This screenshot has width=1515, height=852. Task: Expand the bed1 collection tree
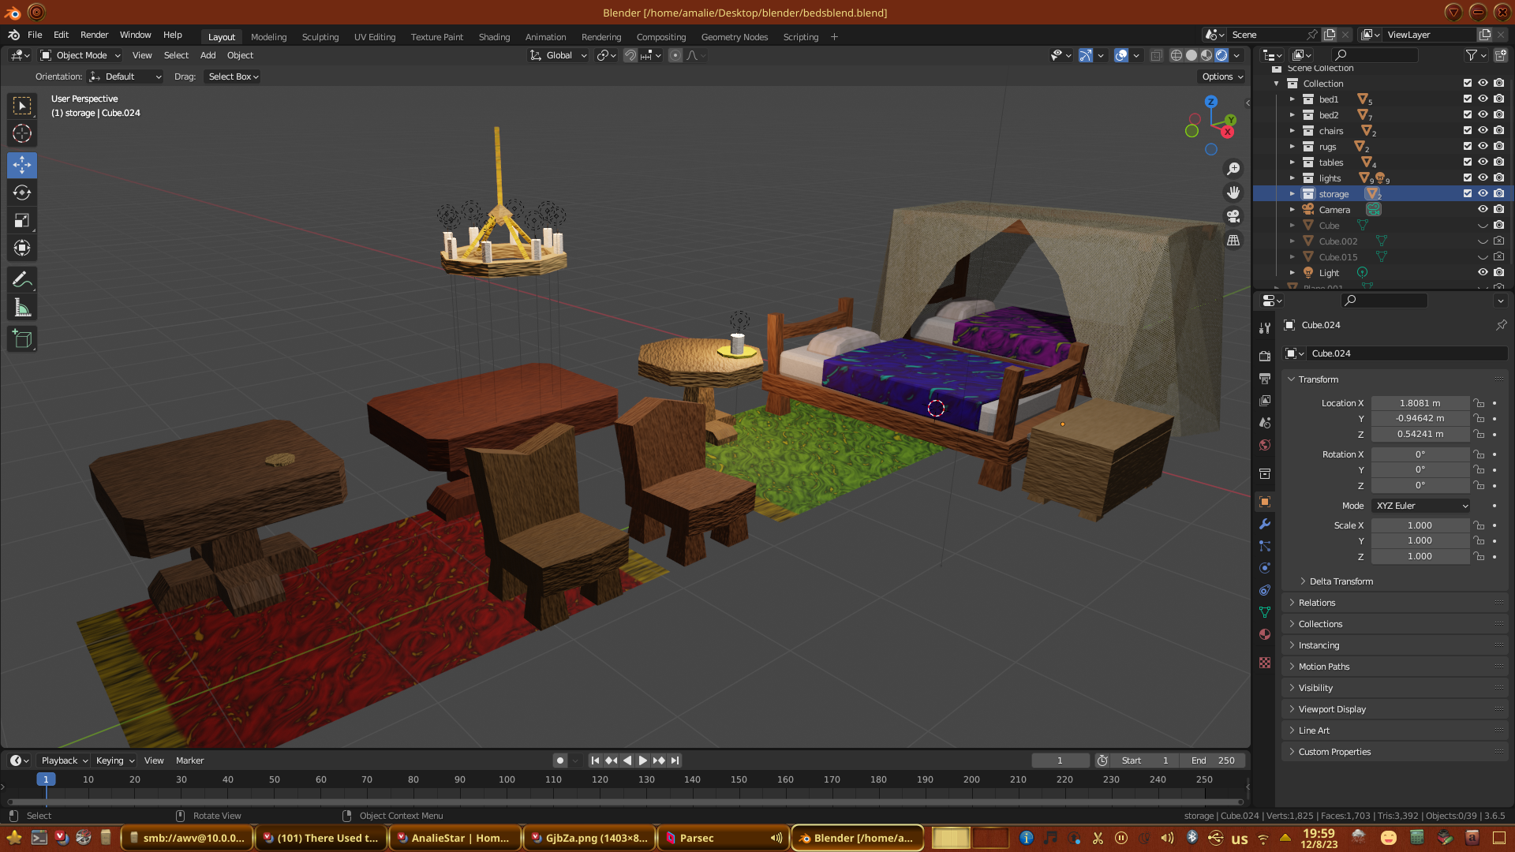pos(1292,99)
